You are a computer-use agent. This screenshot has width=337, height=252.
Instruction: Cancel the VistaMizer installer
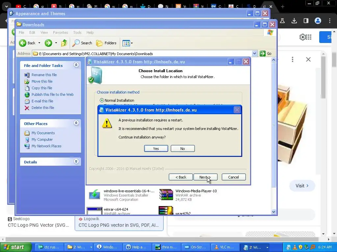pyautogui.click(x=234, y=177)
